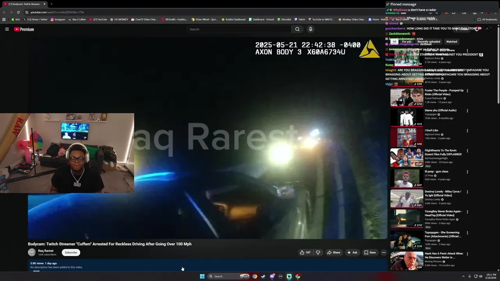Click the address bar URL
Viewport: 500px width, 281px height.
57,12
